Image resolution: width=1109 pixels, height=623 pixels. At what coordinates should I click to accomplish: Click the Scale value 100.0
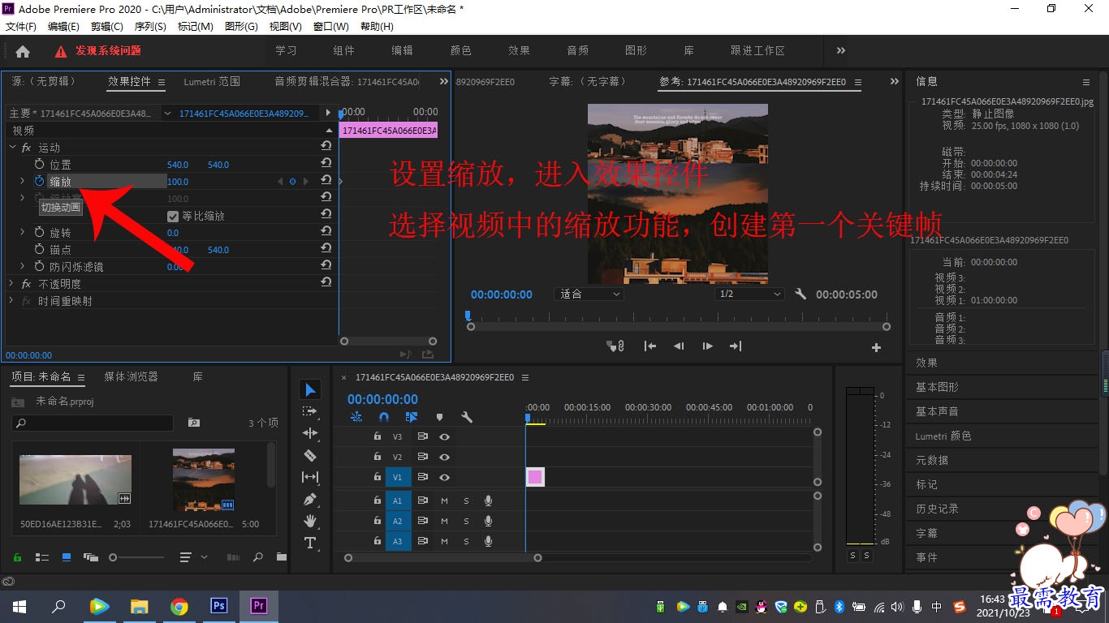178,182
